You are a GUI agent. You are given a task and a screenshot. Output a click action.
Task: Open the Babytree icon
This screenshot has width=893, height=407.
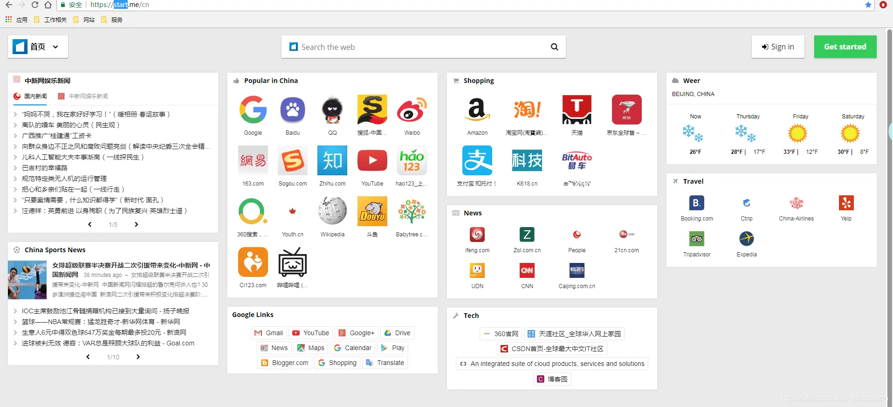[x=412, y=211]
